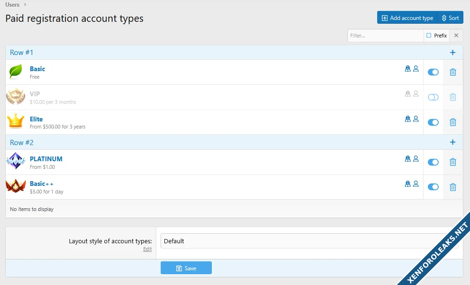Delete the PLATINUM account type

pyautogui.click(x=452, y=162)
